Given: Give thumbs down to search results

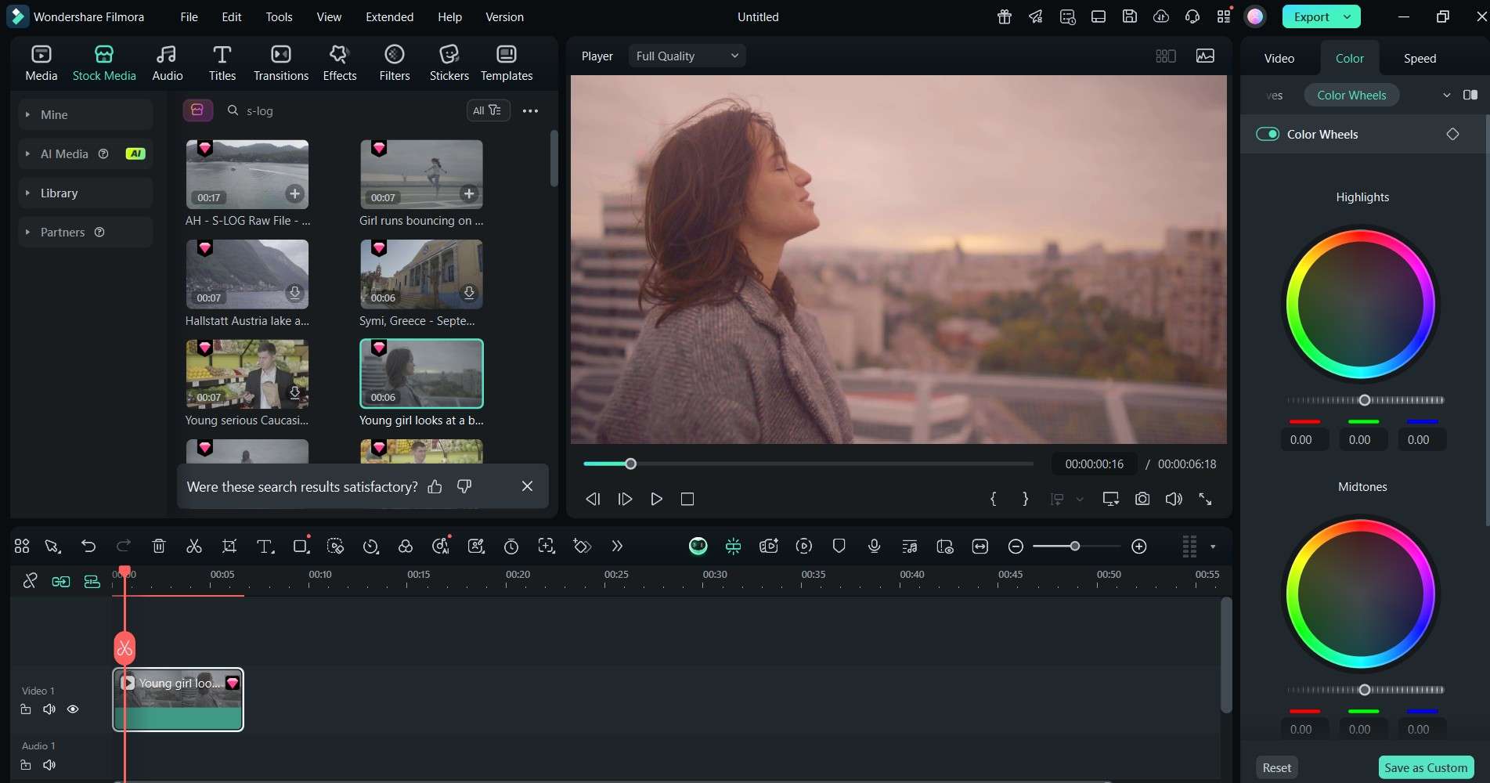Looking at the screenshot, I should point(464,486).
